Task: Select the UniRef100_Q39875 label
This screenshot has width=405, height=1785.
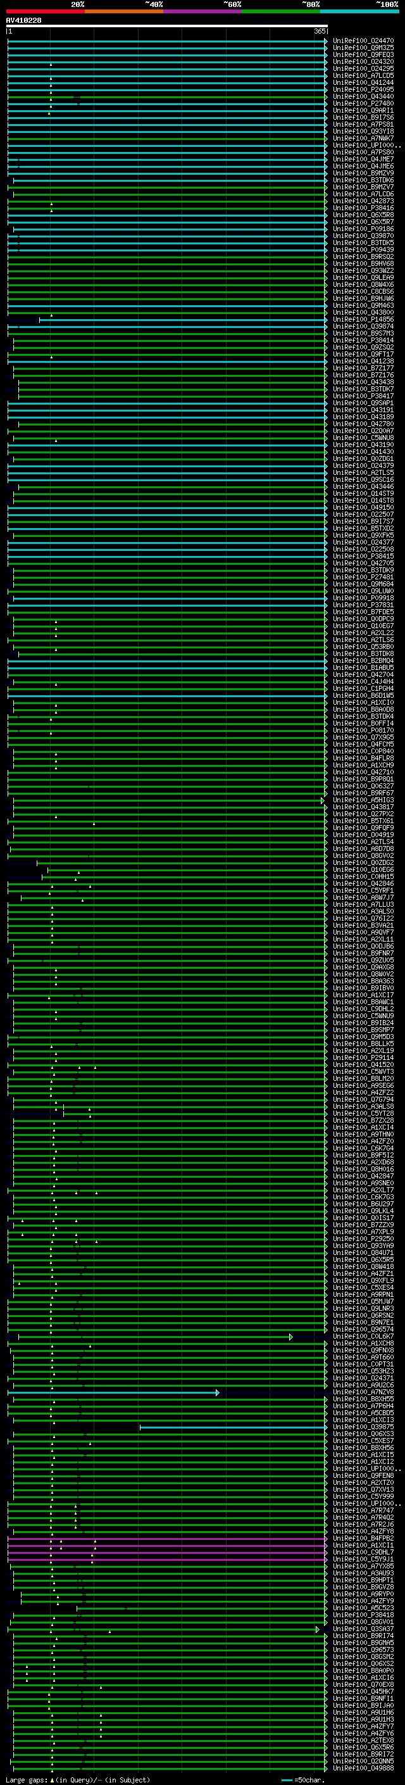Action: tap(363, 1427)
